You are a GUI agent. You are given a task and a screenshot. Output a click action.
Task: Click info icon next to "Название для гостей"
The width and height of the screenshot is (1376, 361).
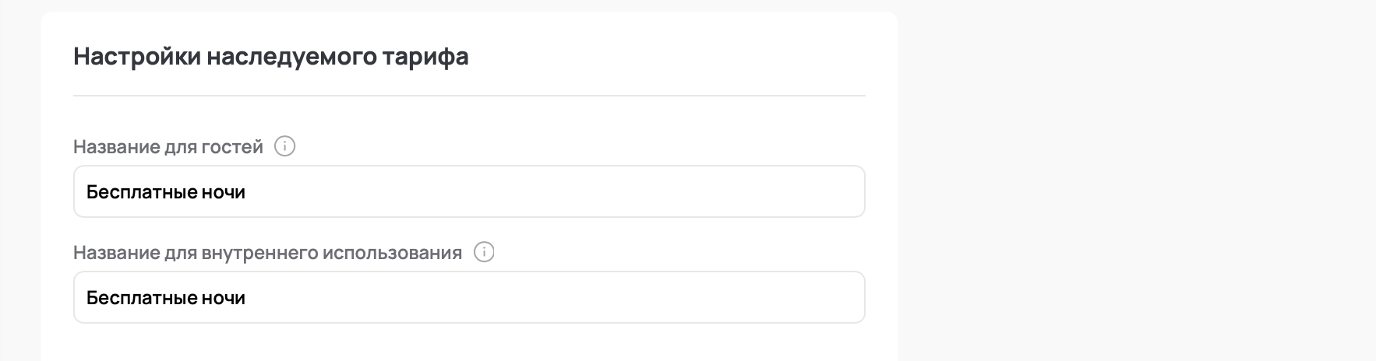[x=285, y=146]
